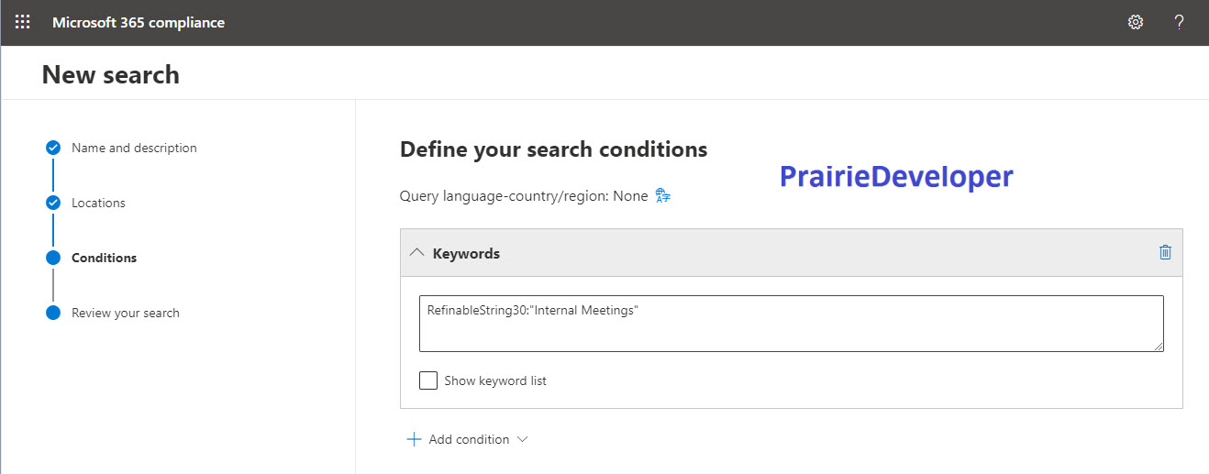Click the Name and description checkmark circle
This screenshot has height=474, width=1209.
coord(53,148)
